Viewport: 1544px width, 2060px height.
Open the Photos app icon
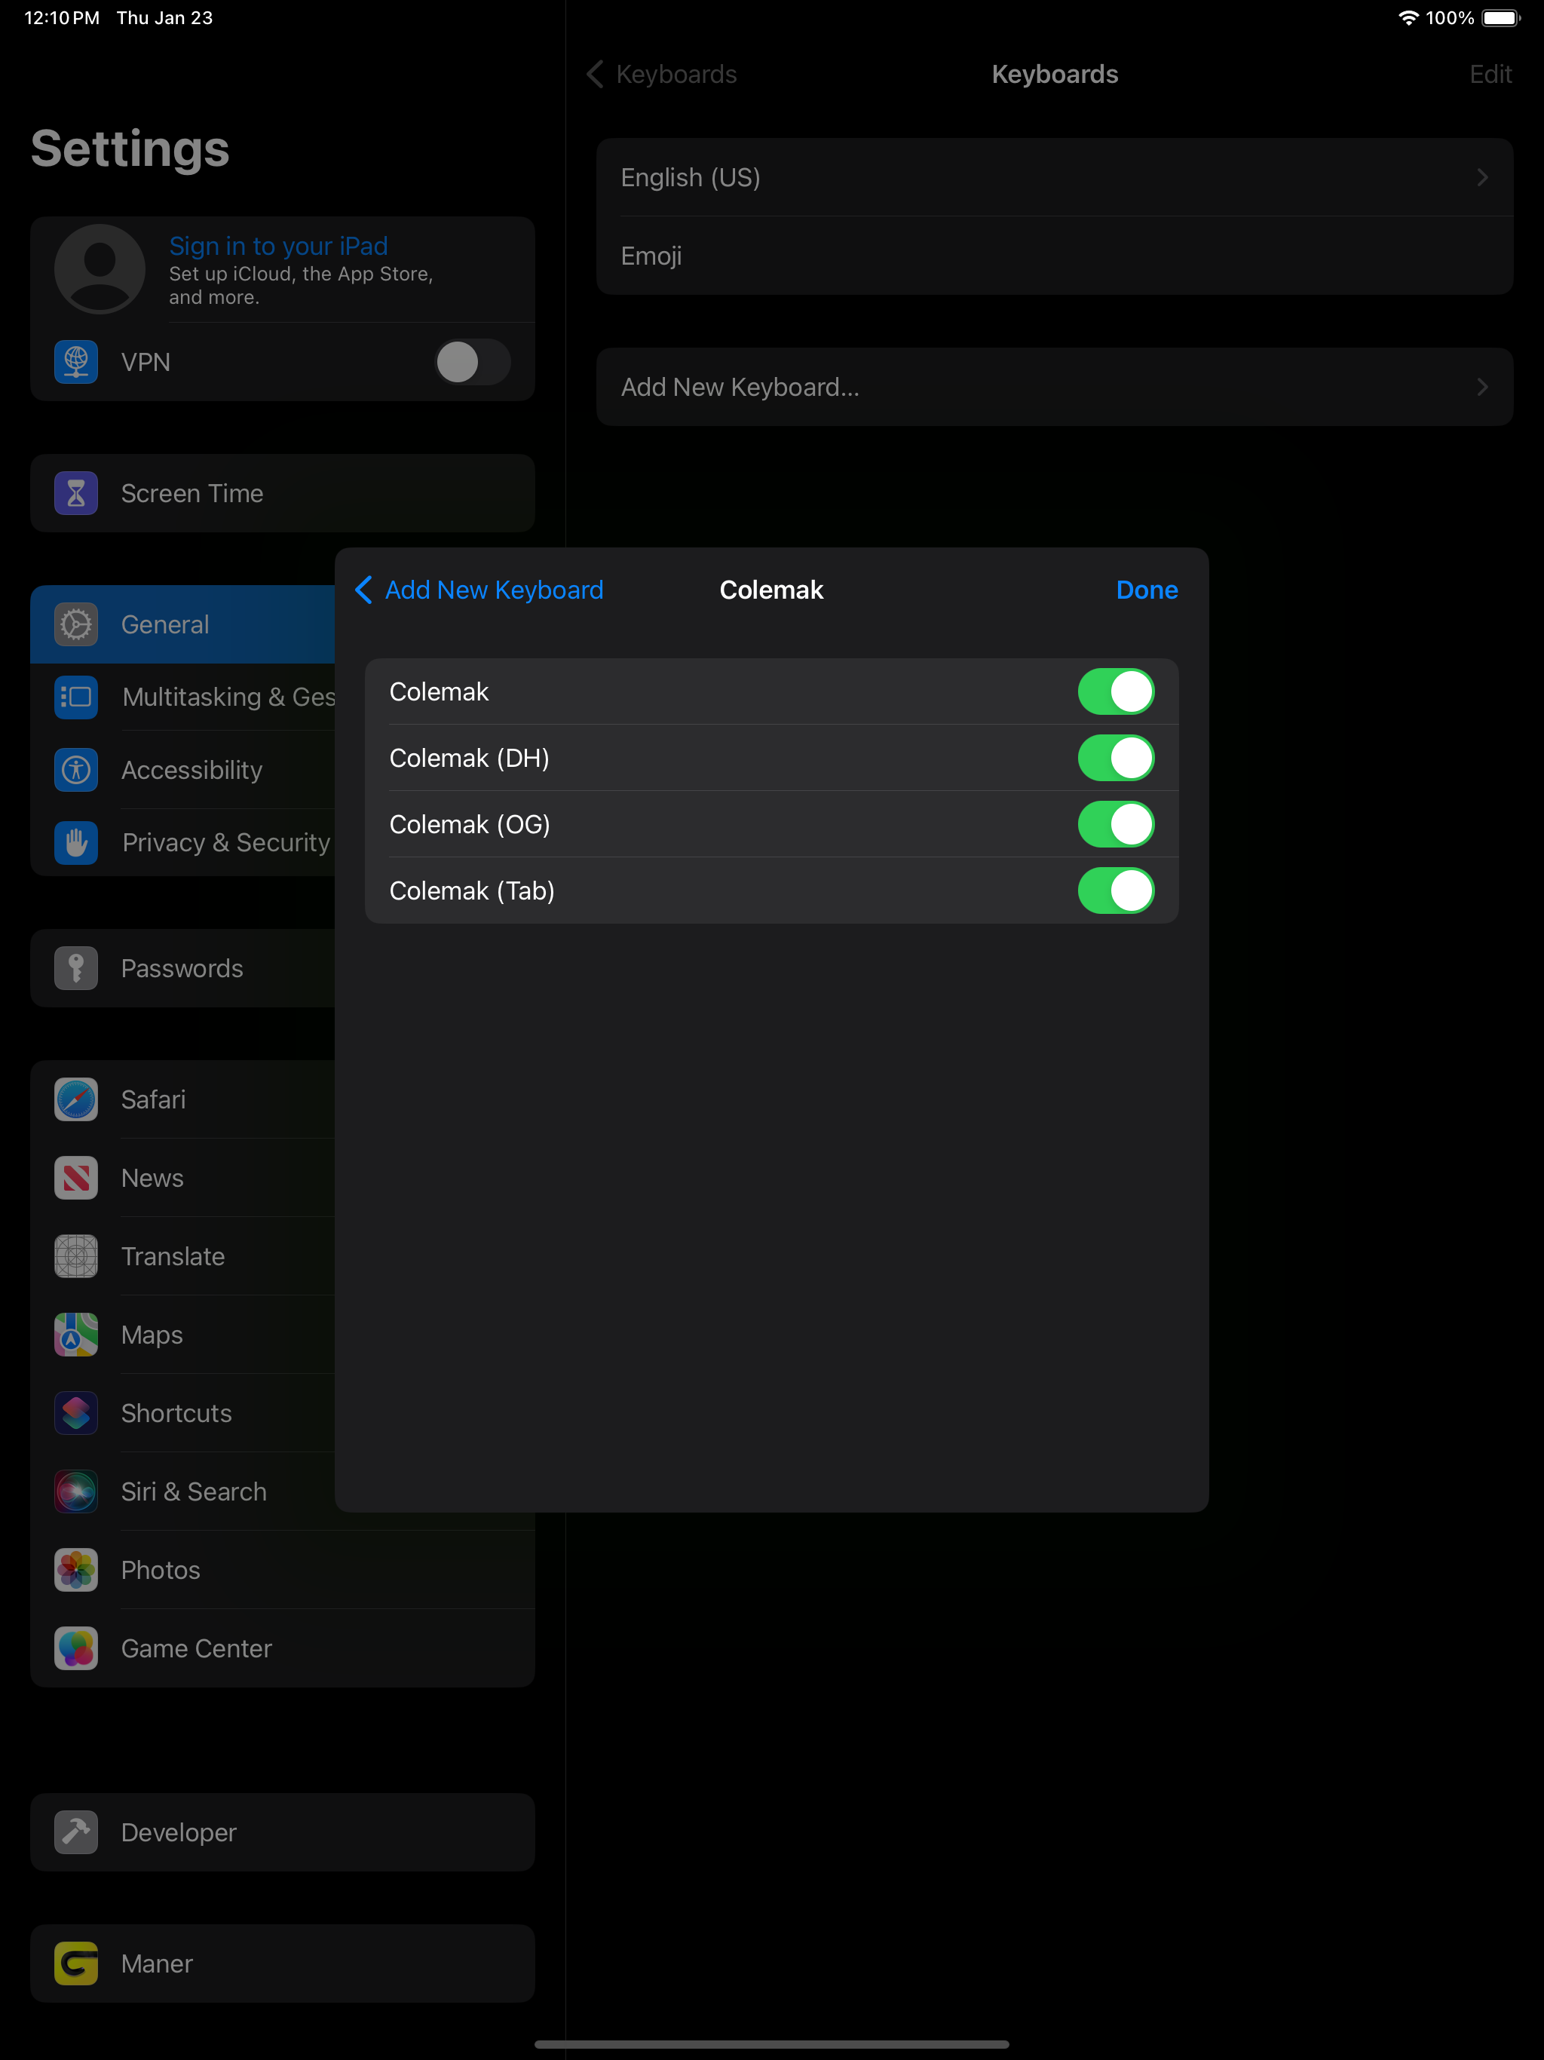pos(76,1570)
